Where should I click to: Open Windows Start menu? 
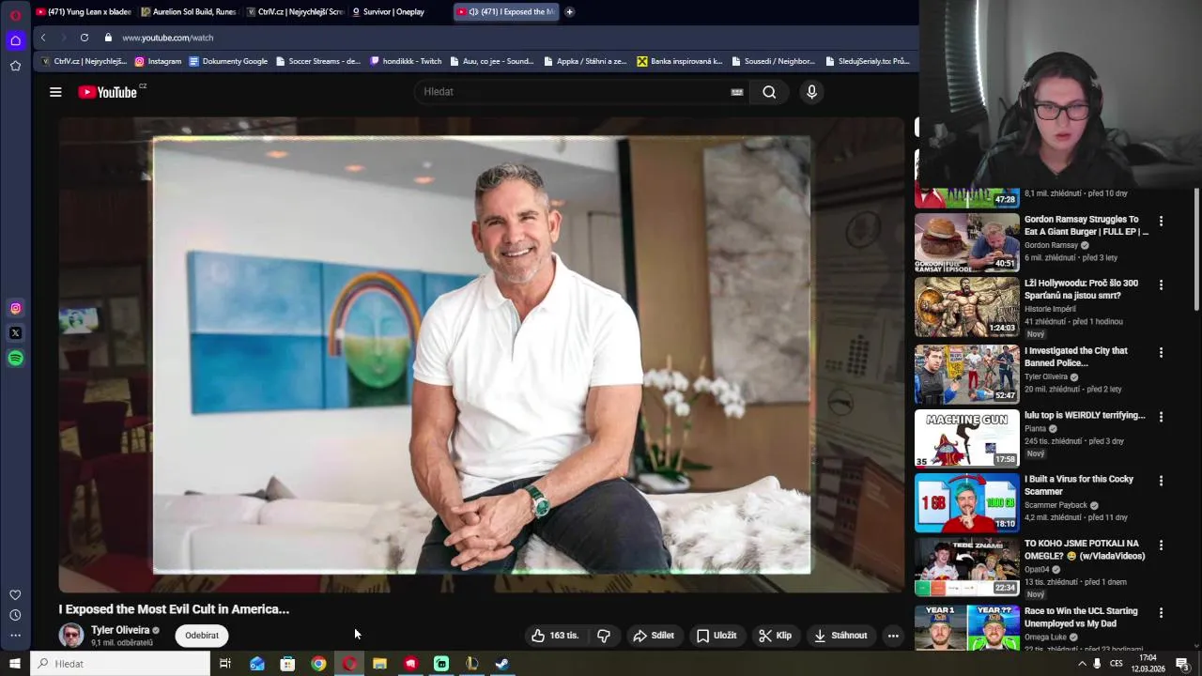tap(15, 664)
